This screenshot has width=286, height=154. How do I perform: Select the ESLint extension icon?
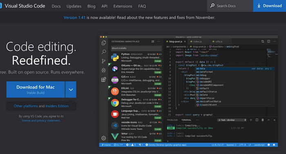pos(115,91)
